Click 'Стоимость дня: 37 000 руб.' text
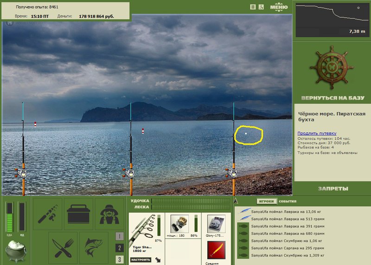This screenshot has height=265, width=371. point(324,143)
